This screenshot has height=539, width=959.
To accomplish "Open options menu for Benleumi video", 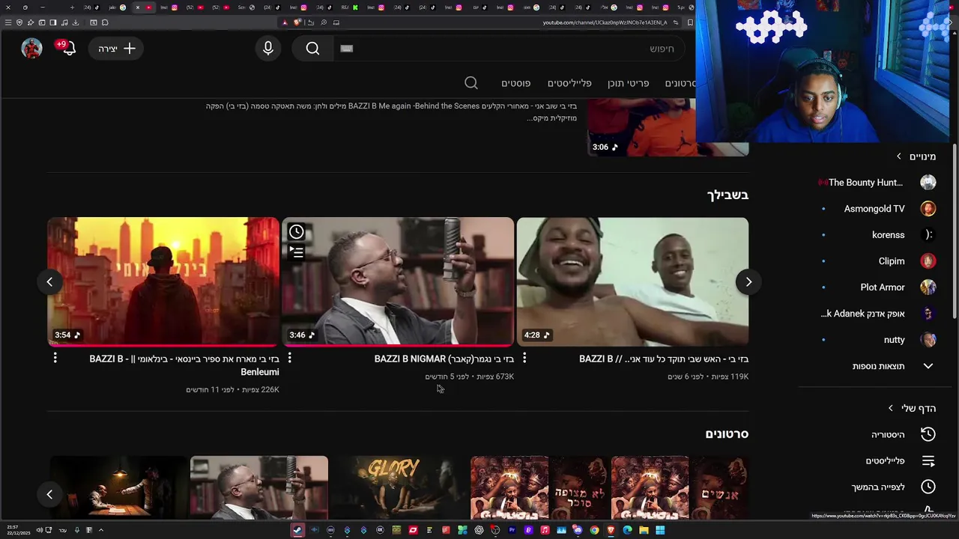I will pos(55,359).
